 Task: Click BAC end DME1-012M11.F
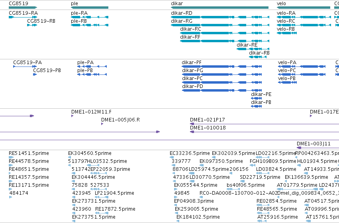(72, 116)
